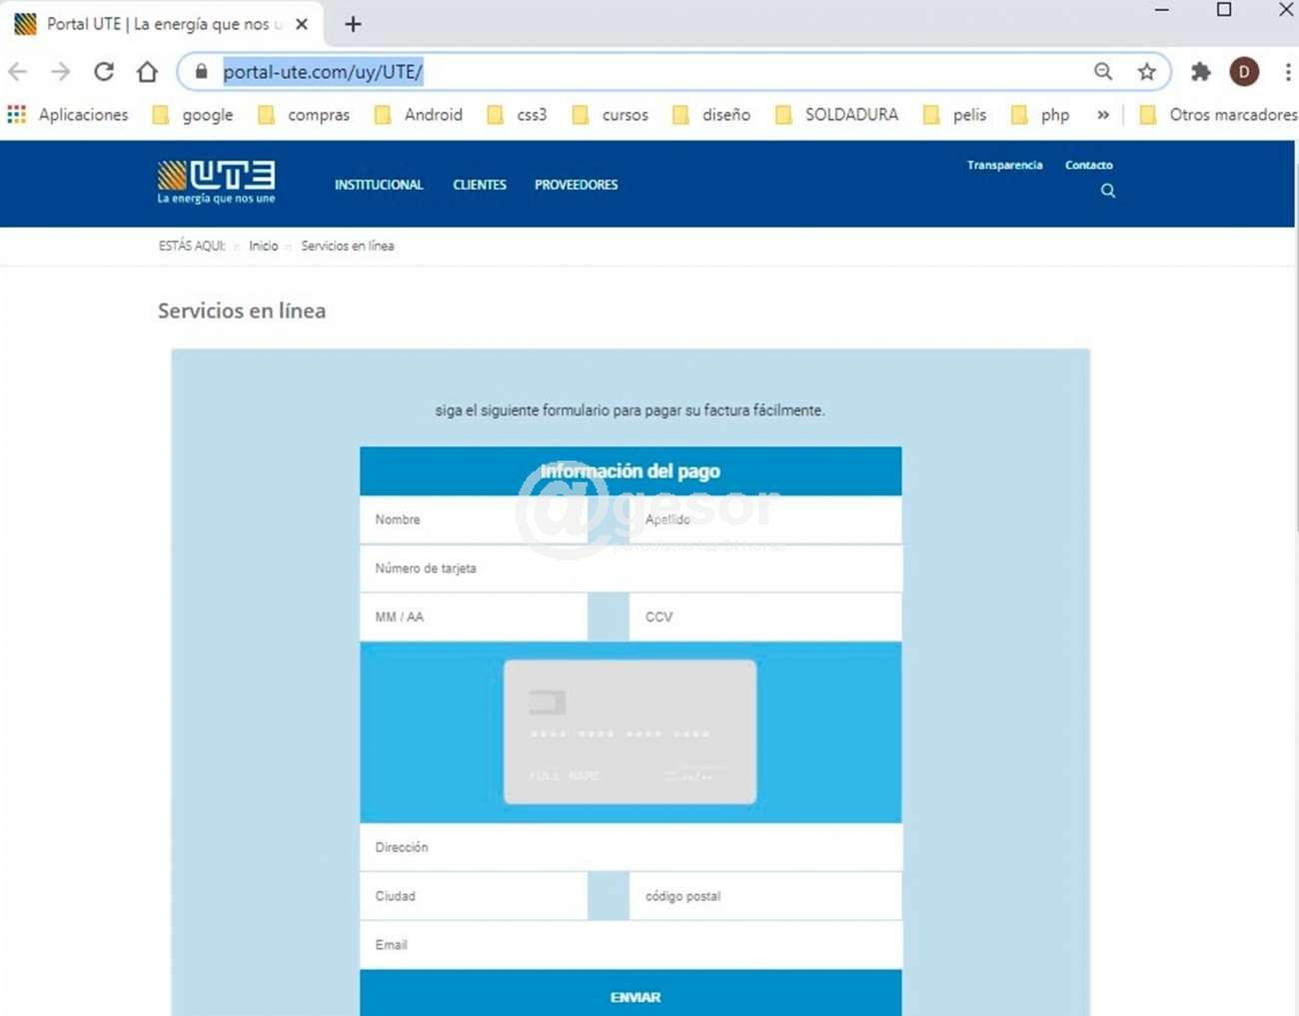Click the browser home icon
This screenshot has height=1016, width=1299.
[148, 72]
